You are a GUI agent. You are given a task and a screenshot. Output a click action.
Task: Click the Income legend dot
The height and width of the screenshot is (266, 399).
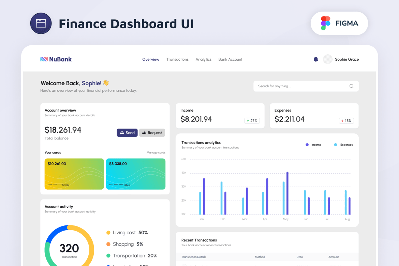(x=307, y=145)
